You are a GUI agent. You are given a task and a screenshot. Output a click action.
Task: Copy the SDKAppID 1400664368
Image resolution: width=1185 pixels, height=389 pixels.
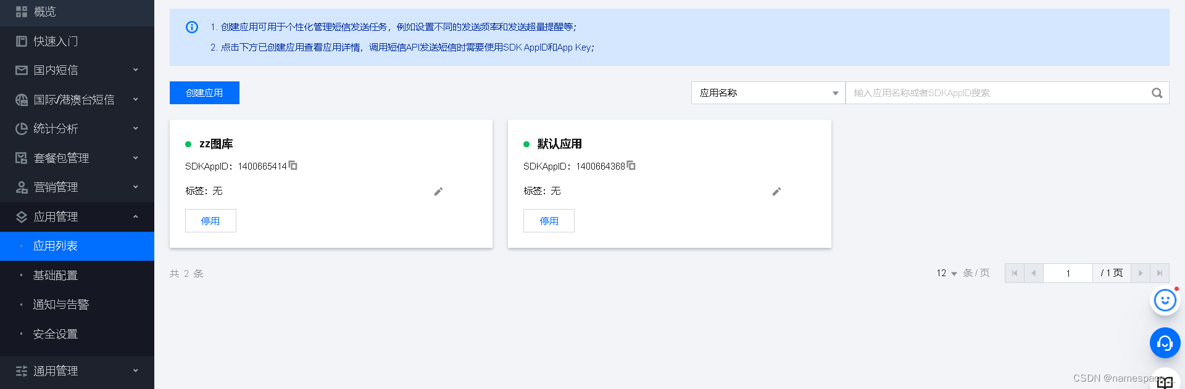pyautogui.click(x=631, y=166)
